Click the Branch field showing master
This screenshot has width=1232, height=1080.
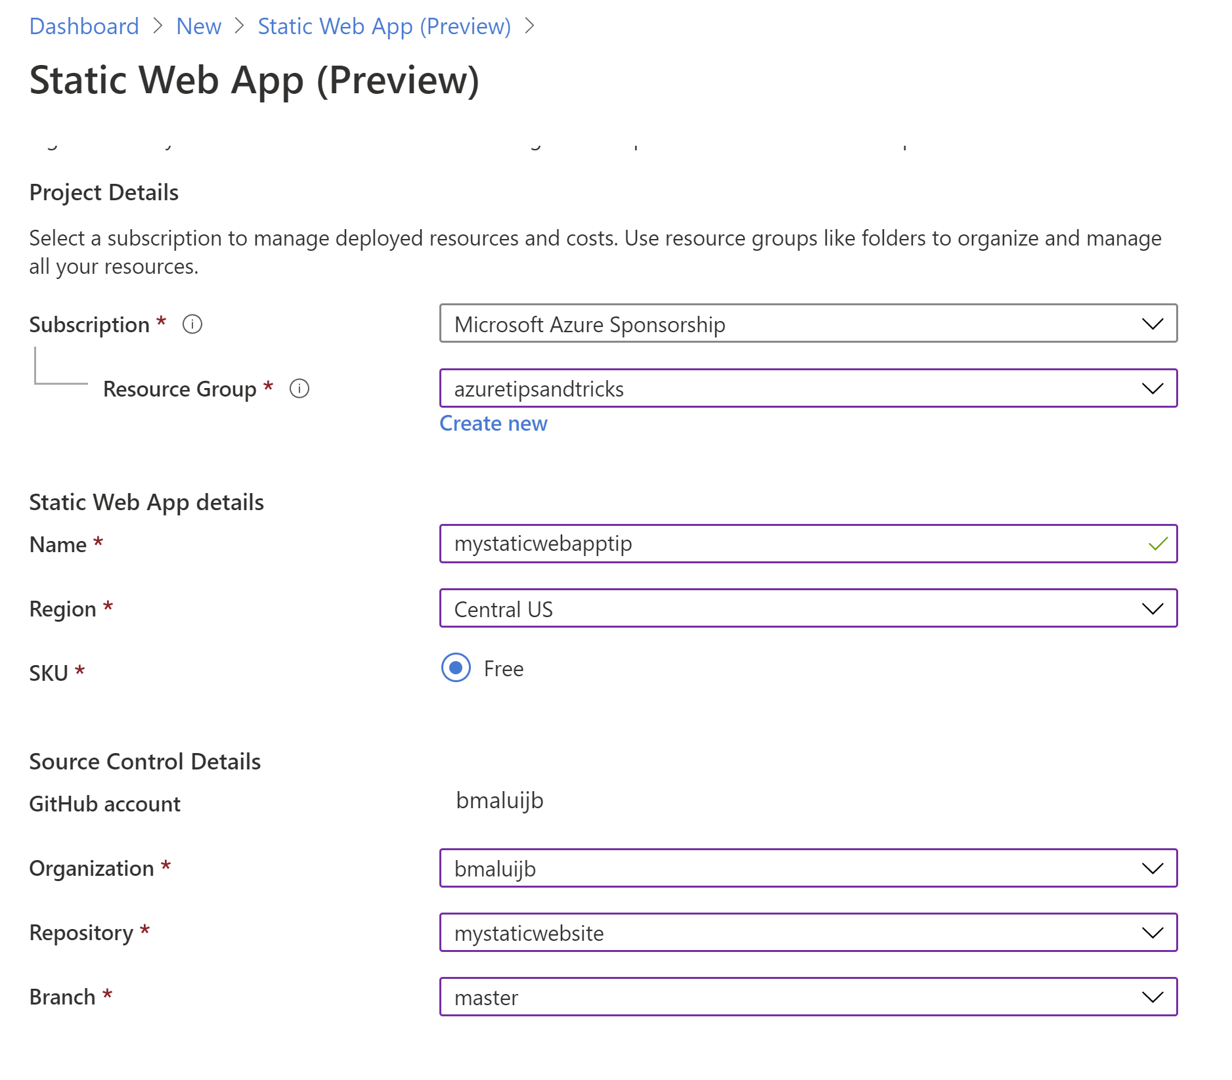click(x=808, y=997)
